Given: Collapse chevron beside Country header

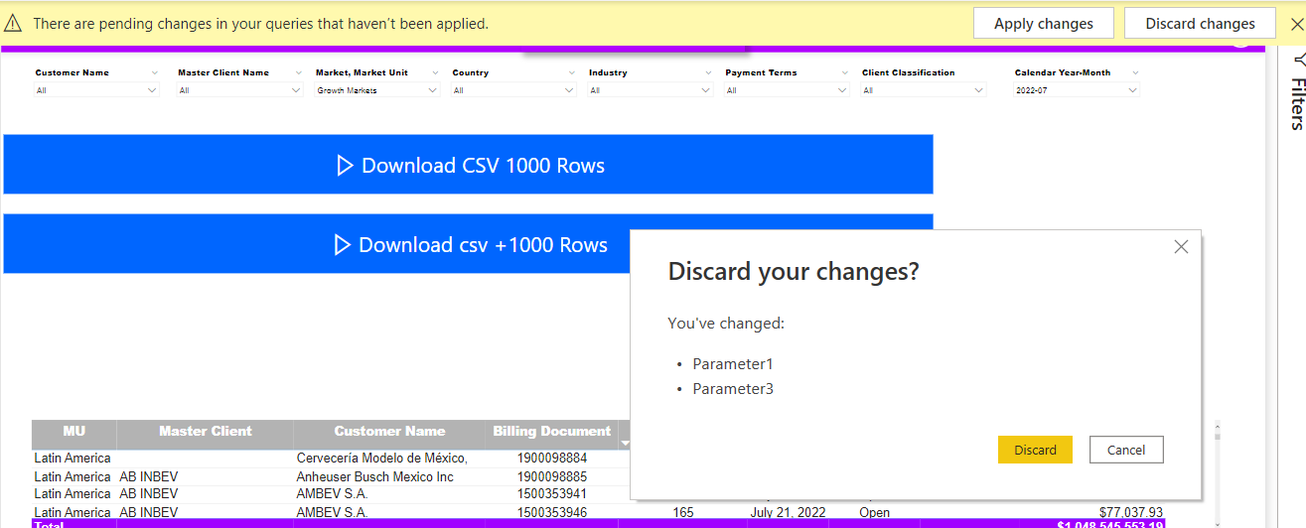Looking at the screenshot, I should pos(572,72).
